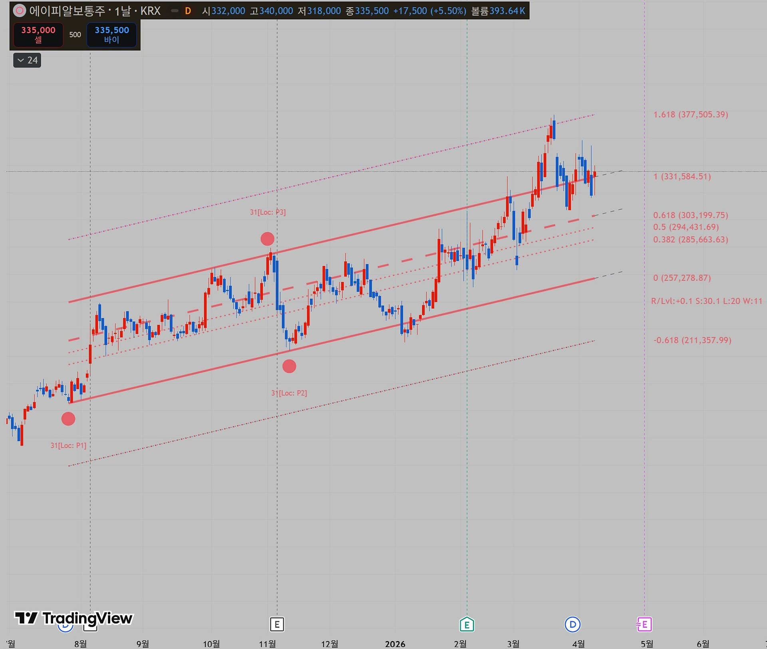Click the November earnings E marker
The image size is (767, 649).
(x=277, y=624)
